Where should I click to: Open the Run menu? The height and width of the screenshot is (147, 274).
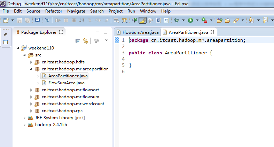[131, 11]
